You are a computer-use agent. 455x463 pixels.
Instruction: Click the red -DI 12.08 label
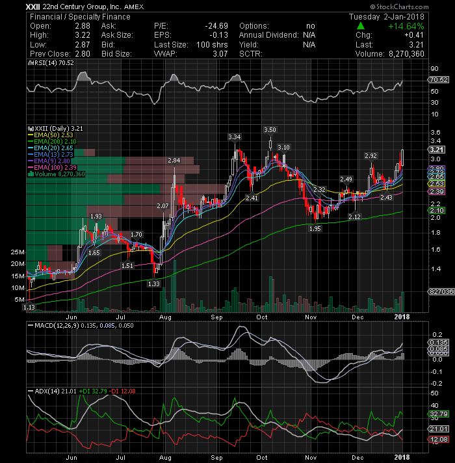pyautogui.click(x=122, y=391)
